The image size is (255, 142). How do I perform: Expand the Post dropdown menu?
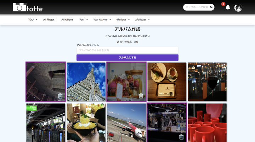click(84, 20)
